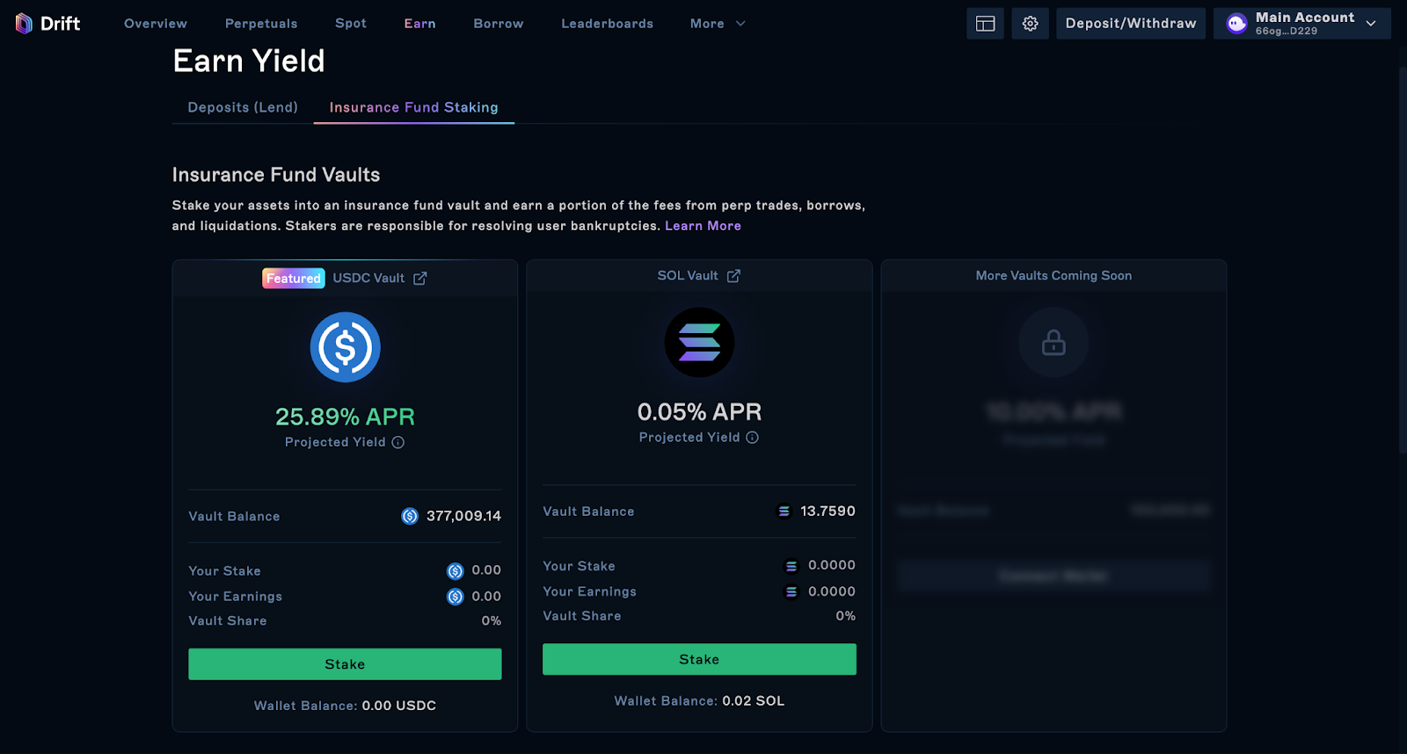Click the Drift logo icon
This screenshot has height=754, width=1407.
24,24
